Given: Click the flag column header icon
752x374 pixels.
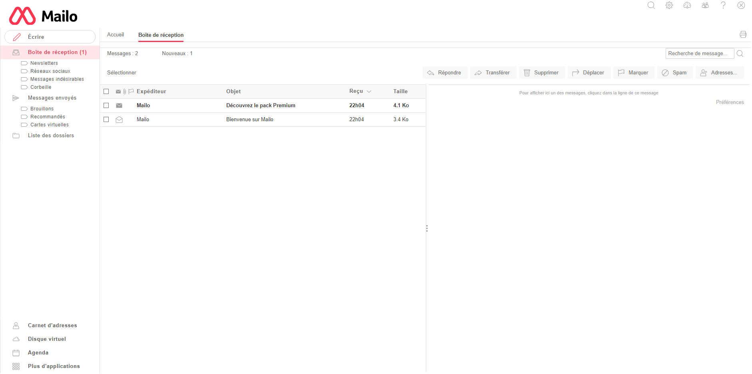Looking at the screenshot, I should [x=131, y=92].
